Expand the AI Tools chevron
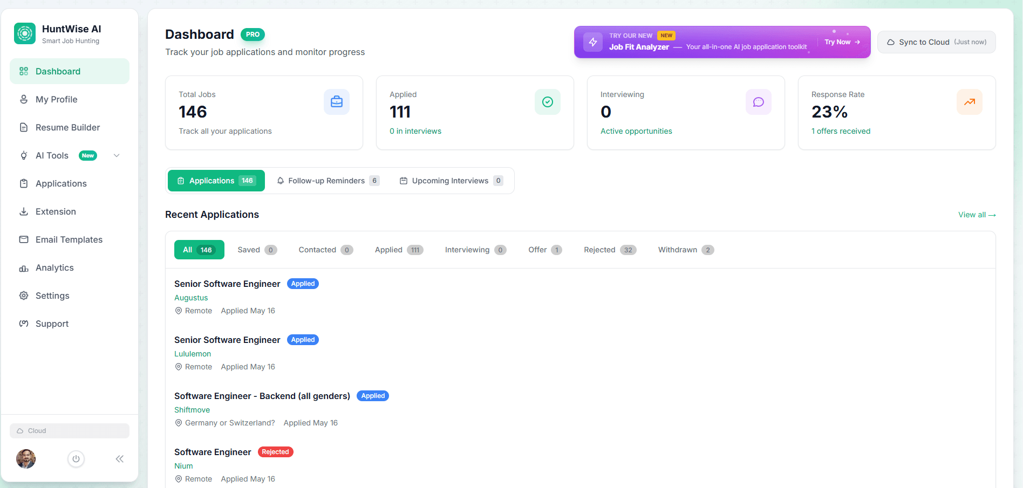The image size is (1023, 488). [117, 155]
